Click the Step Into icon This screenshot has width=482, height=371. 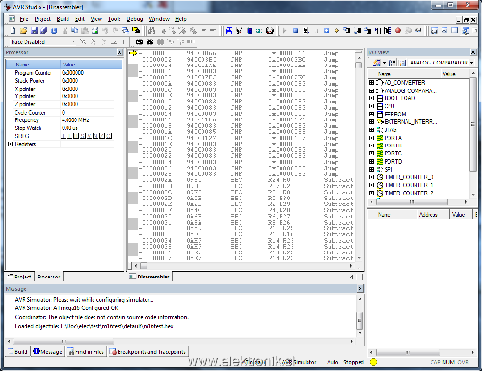(347, 31)
